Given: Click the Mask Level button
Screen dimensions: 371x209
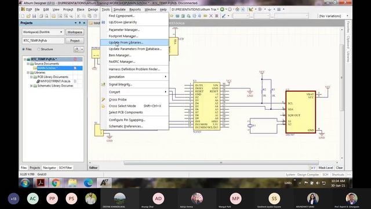Looking at the screenshot, I should 326,168.
